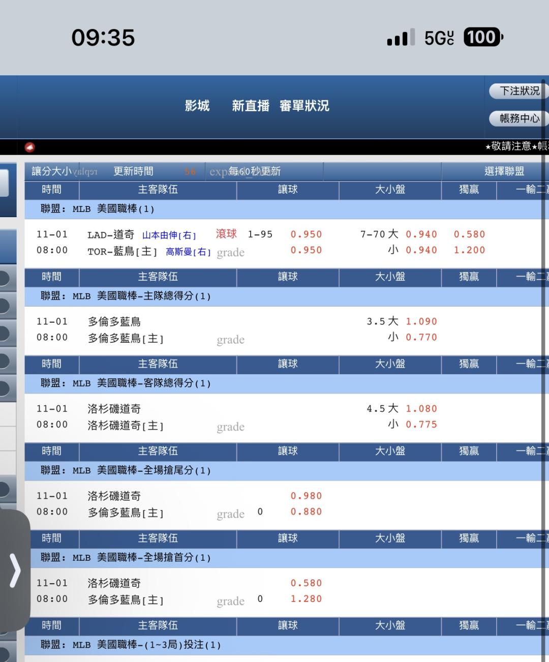Open 帳務中心 account center

pyautogui.click(x=518, y=118)
